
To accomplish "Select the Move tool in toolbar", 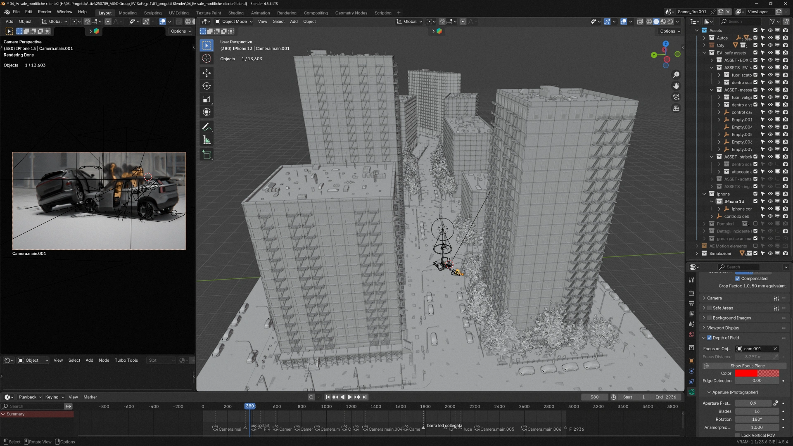I will tap(207, 73).
